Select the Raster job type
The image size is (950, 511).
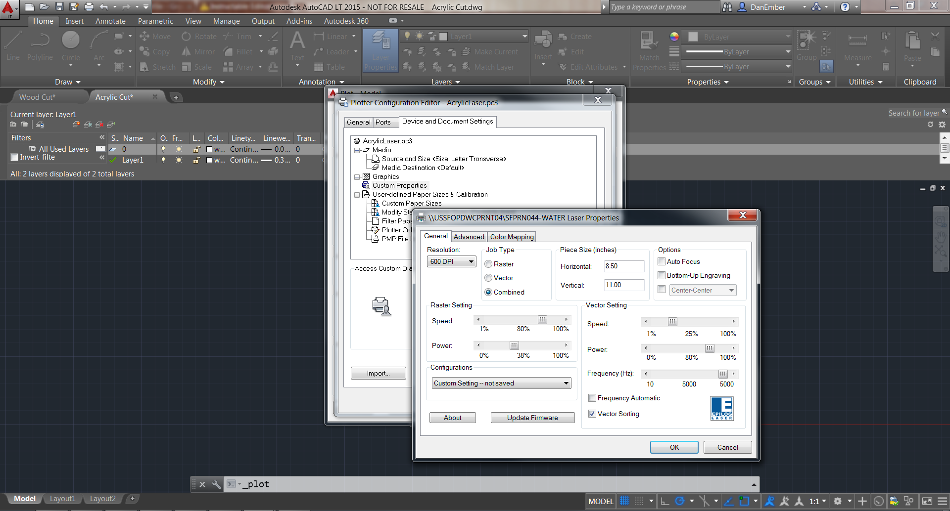pyautogui.click(x=488, y=264)
